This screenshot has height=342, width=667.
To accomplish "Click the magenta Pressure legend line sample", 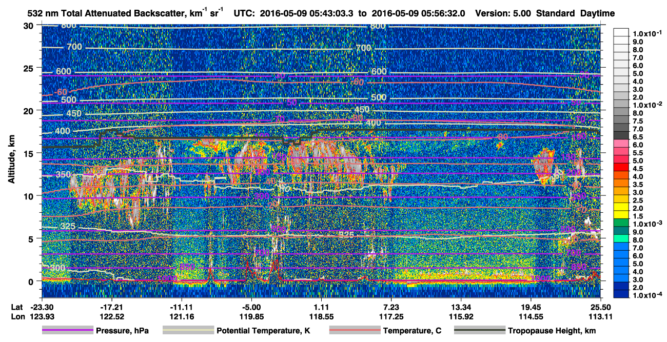I will pyautogui.click(x=67, y=331).
